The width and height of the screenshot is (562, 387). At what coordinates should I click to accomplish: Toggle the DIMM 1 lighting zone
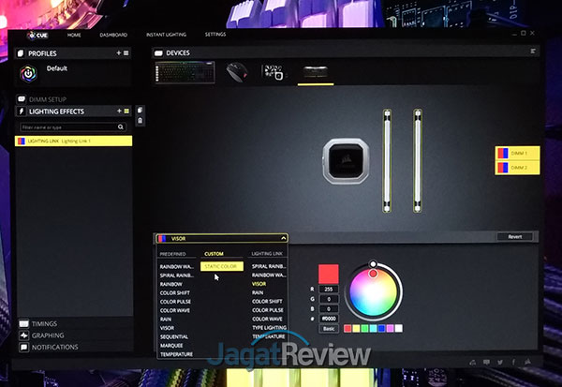(x=515, y=153)
